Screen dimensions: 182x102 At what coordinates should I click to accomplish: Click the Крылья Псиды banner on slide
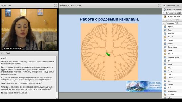[x=144, y=86]
